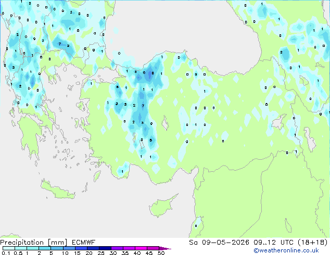
Task: Open the weatheronline.co.uk copyright link
Action: click(286, 250)
